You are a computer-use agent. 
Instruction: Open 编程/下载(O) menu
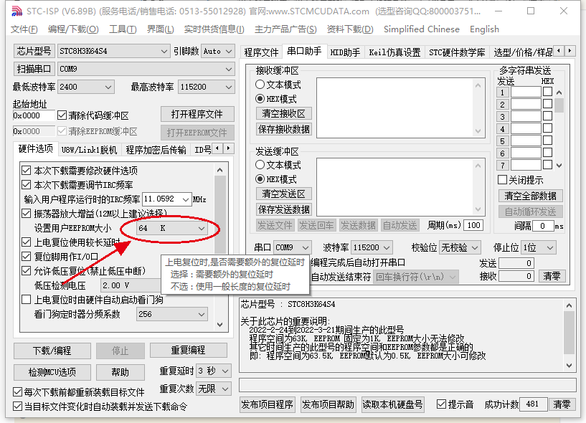[x=73, y=29]
